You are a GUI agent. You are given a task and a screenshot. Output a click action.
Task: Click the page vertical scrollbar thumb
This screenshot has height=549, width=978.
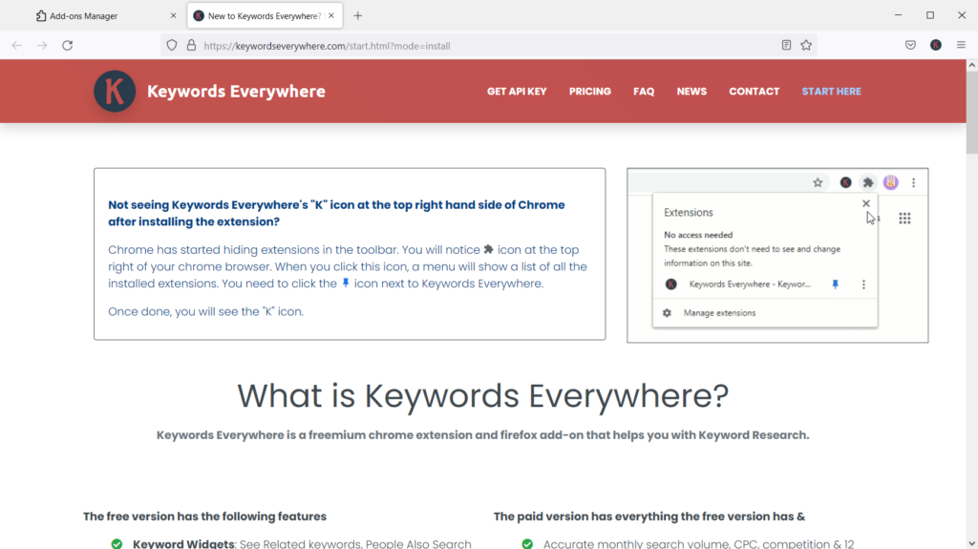click(x=971, y=113)
